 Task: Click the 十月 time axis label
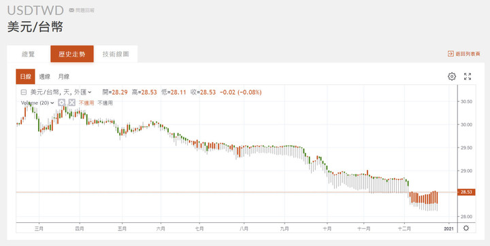coord(327,229)
